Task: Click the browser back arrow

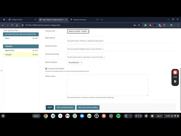Action: click(x=3, y=25)
